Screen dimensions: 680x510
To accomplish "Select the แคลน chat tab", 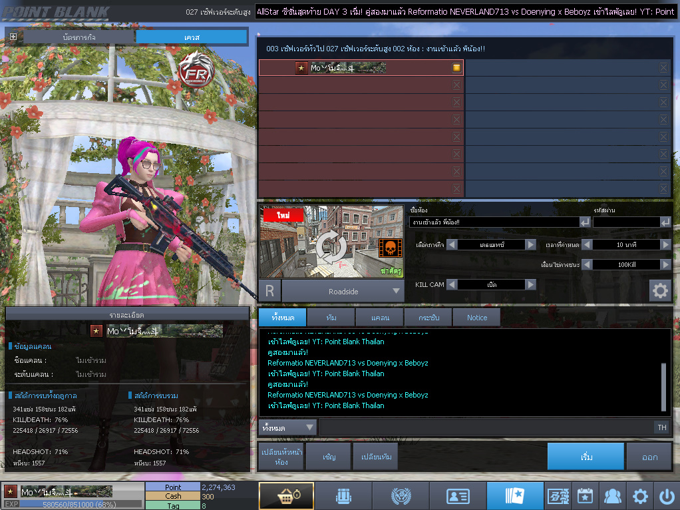I will click(x=380, y=318).
